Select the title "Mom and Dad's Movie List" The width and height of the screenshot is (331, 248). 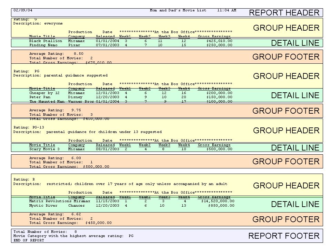click(178, 10)
